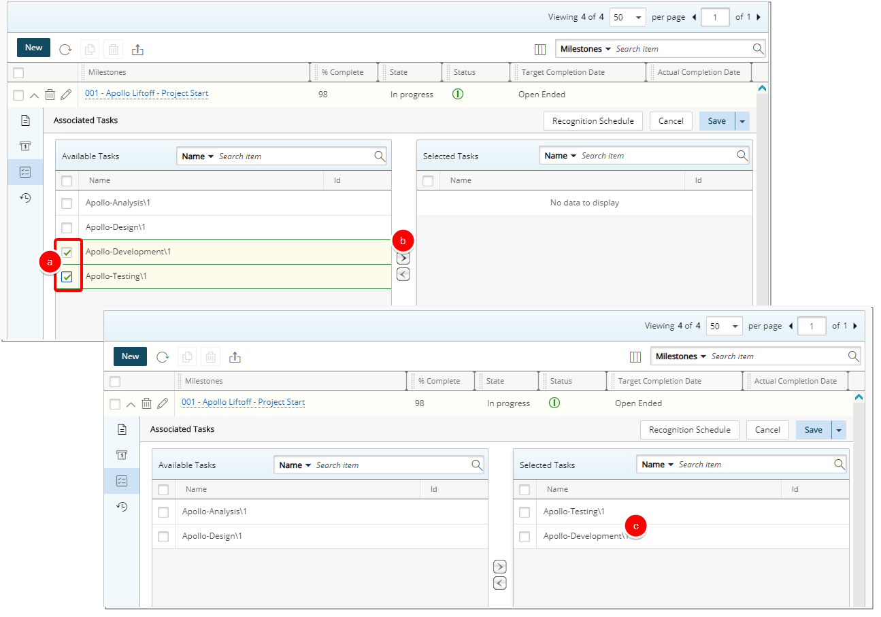This screenshot has height=617, width=881.
Task: Uncheck the Apollo-Testing\1 checkbox in the back window
Action: click(x=67, y=277)
